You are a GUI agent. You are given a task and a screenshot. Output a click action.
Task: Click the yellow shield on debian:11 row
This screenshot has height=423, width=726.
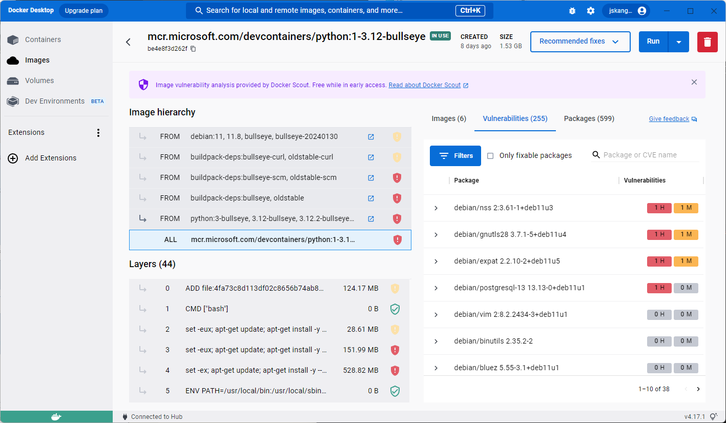coord(397,137)
